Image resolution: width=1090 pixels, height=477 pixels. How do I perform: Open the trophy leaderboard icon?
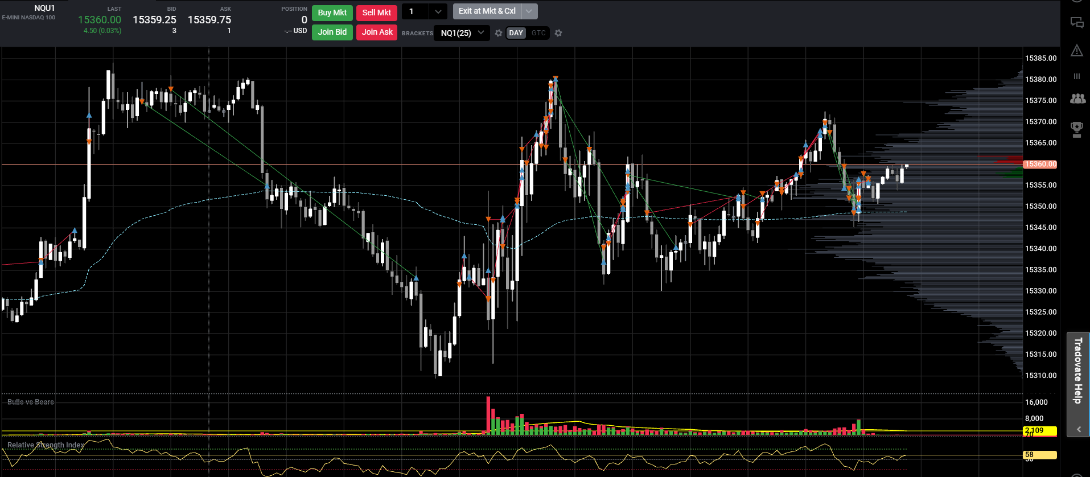pos(1077,129)
